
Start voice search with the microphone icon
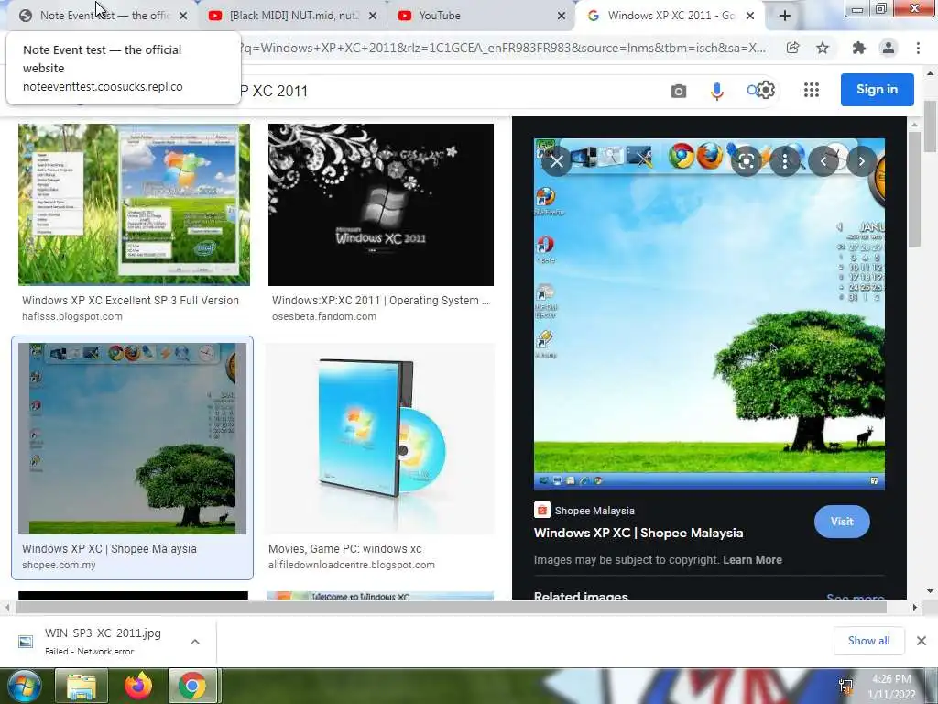pyautogui.click(x=716, y=91)
